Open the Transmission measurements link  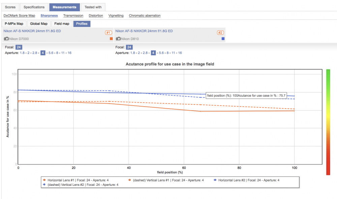[x=73, y=16]
